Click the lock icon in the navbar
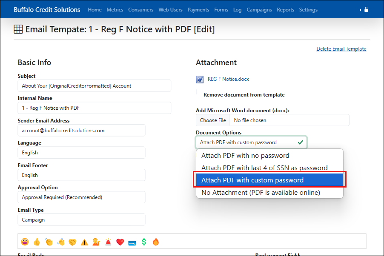Viewport: 384px width, 256px height. point(367,9)
